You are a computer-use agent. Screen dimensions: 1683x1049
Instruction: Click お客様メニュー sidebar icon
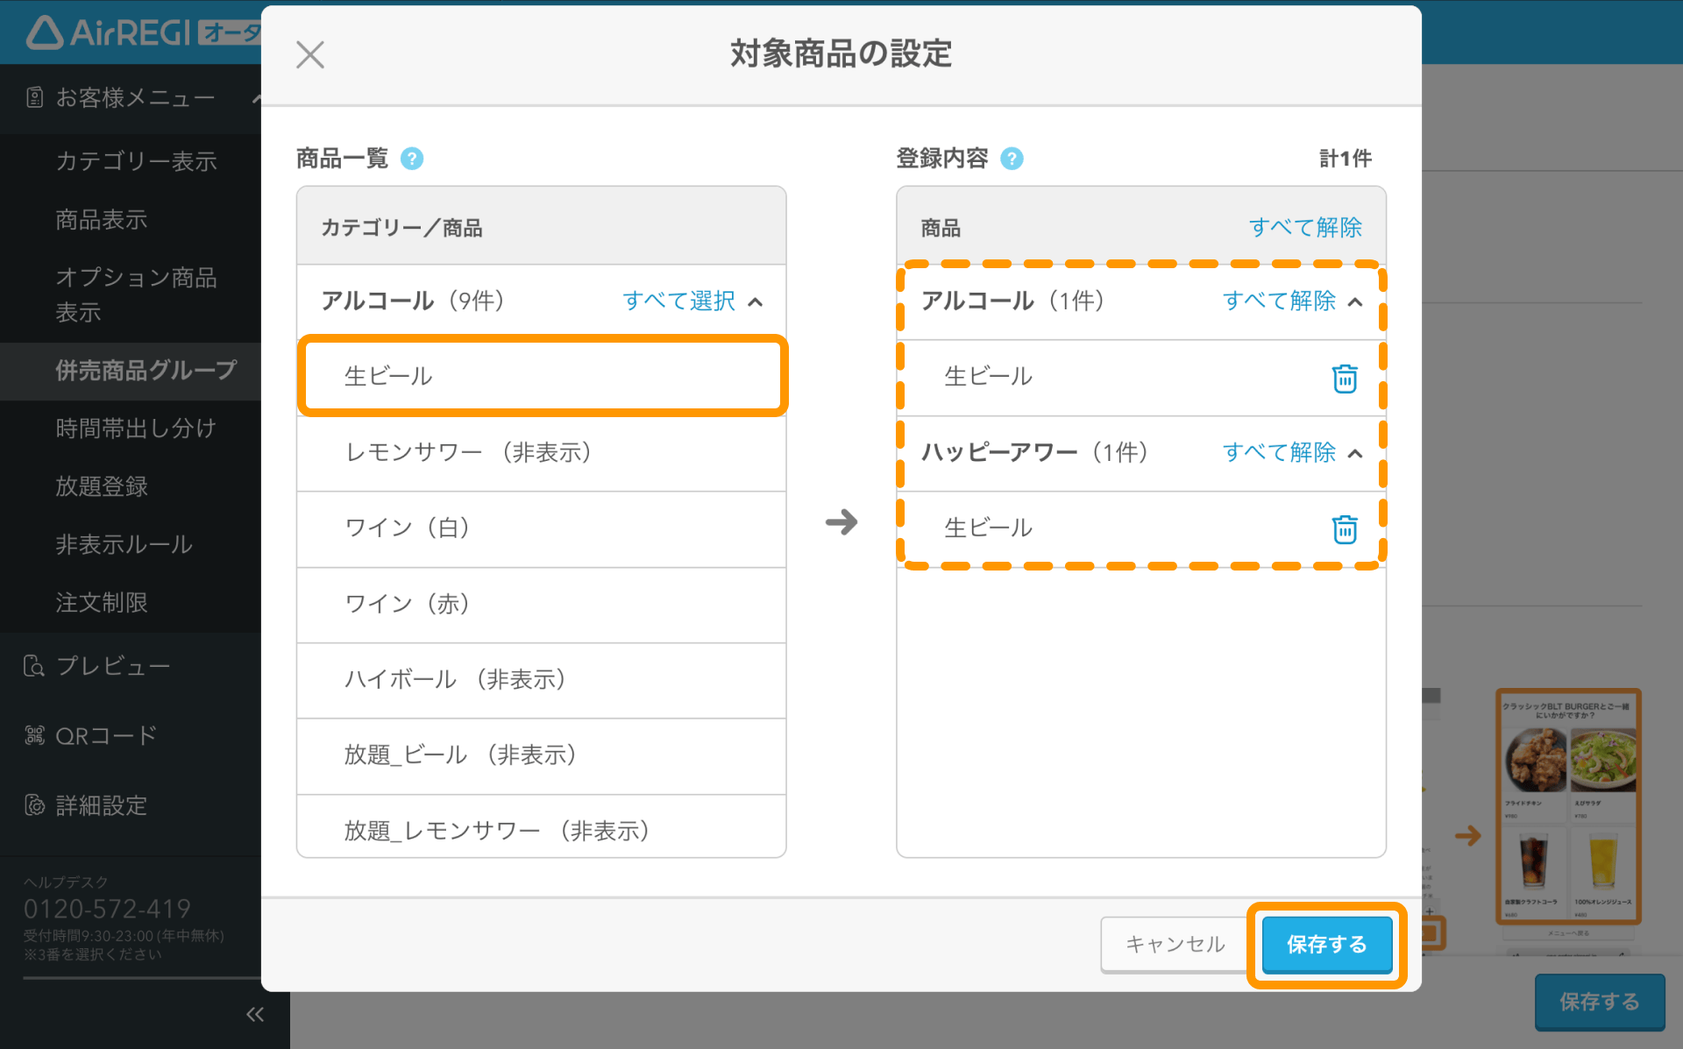point(34,97)
